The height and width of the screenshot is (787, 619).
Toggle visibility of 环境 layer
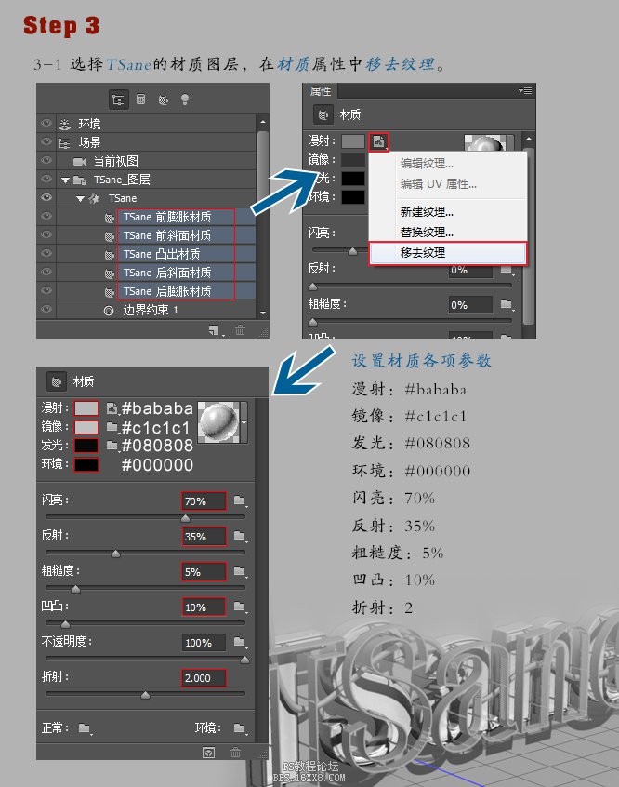click(46, 123)
